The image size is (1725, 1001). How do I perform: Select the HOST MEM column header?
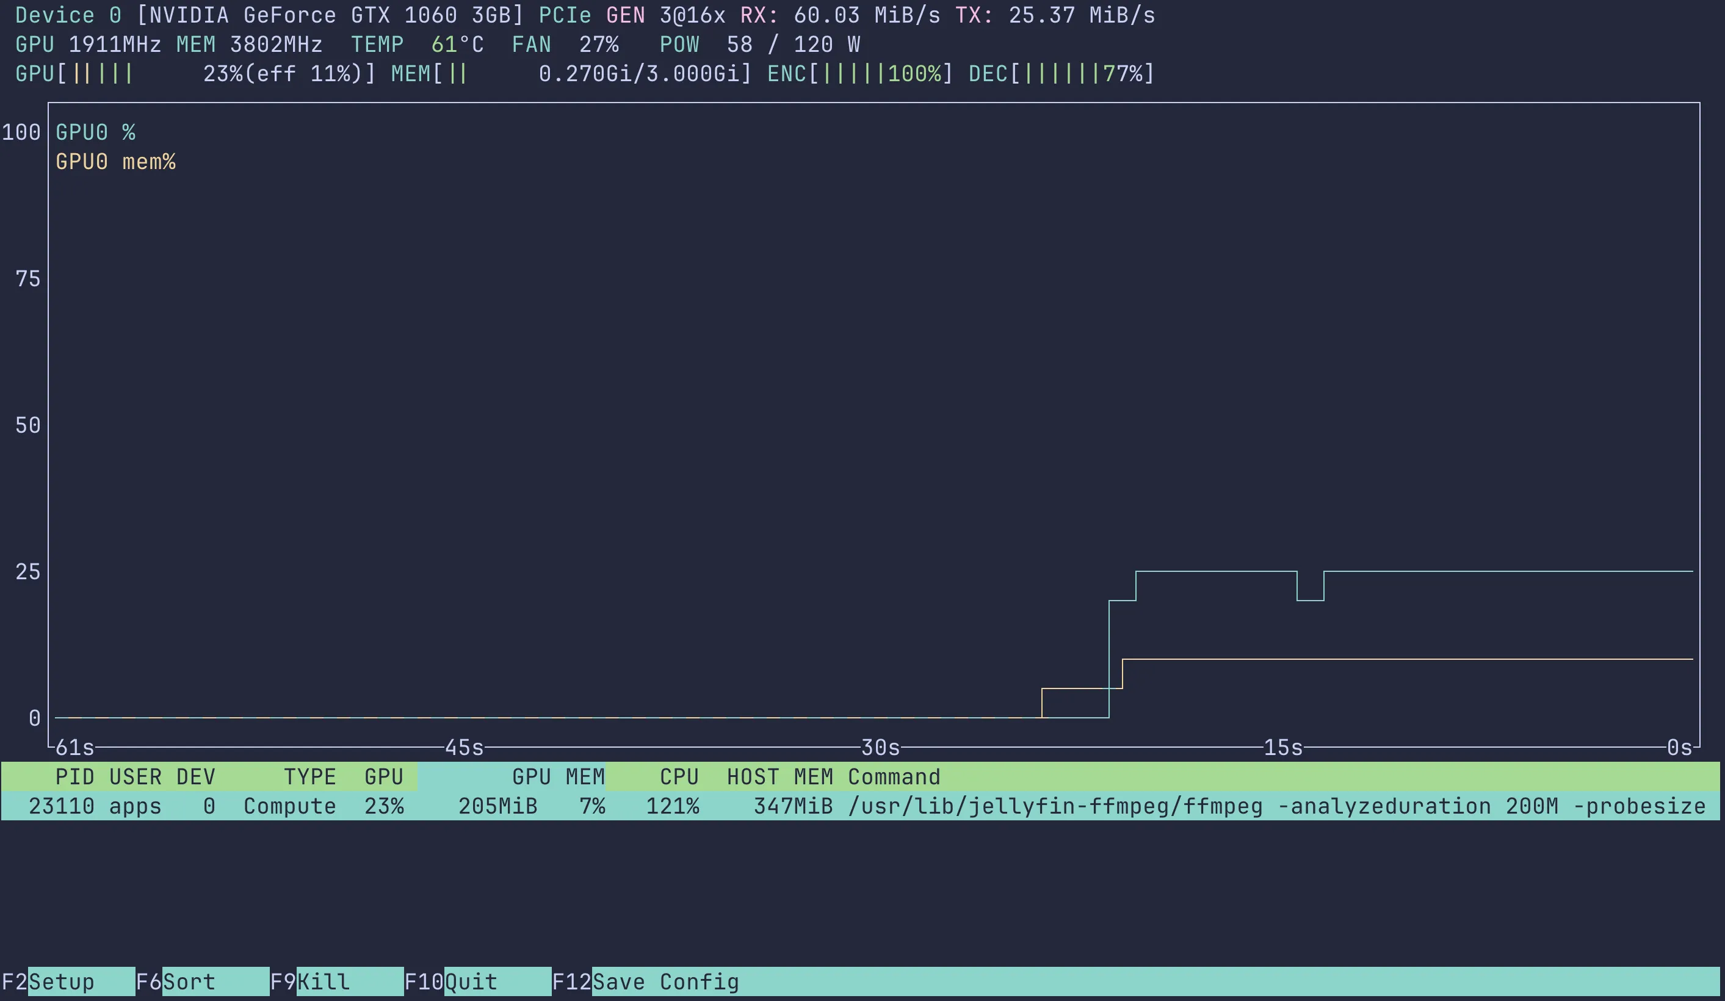779,776
